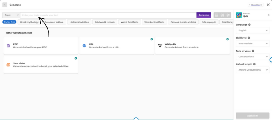Select the detailed list view icon
Viewport: 272px width, 120px height.
point(228,15)
